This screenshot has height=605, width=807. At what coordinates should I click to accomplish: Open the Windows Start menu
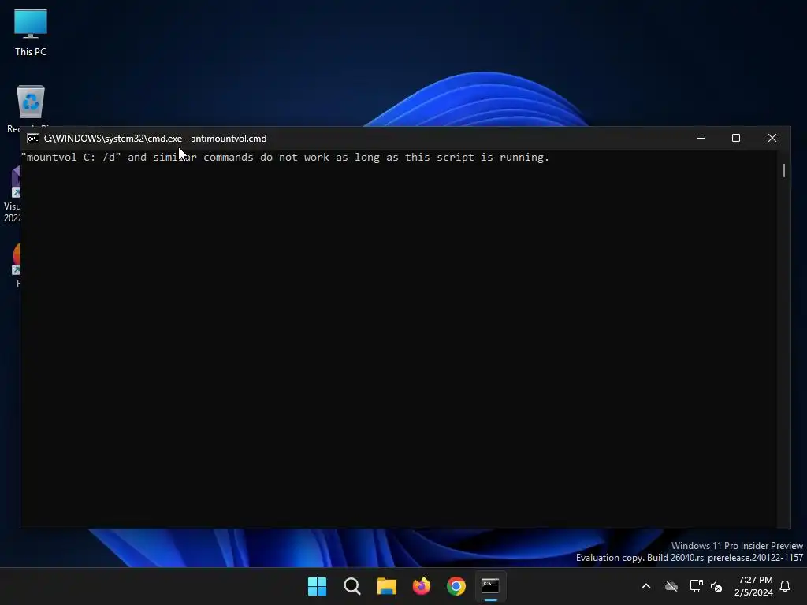point(317,586)
